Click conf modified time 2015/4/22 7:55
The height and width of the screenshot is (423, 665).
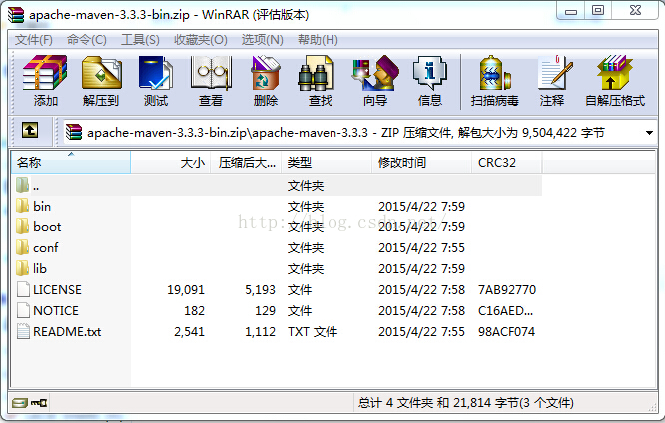click(421, 248)
